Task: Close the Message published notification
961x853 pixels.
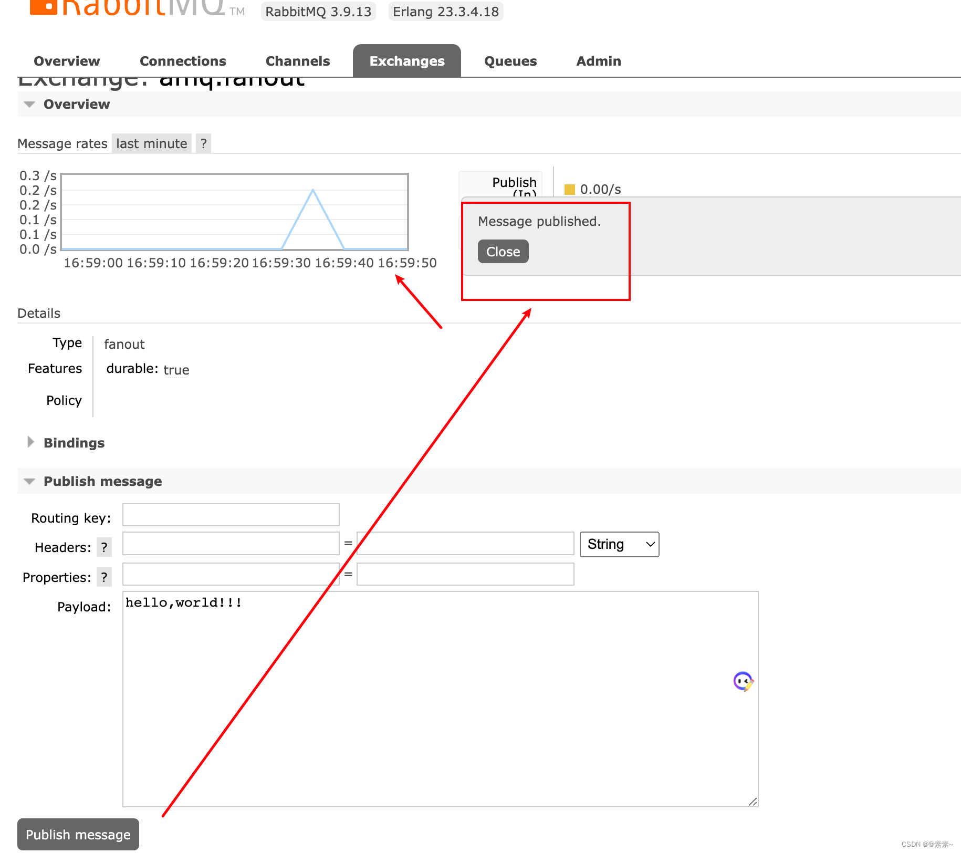Action: [x=503, y=252]
